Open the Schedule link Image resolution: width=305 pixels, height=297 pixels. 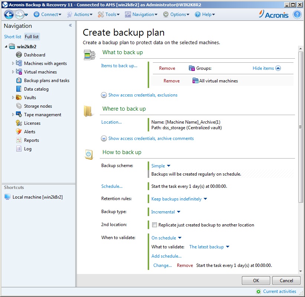tap(112, 186)
